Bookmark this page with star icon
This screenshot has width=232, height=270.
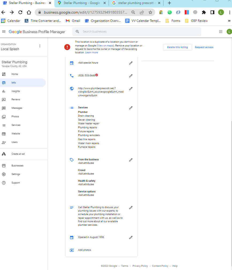coord(150,12)
